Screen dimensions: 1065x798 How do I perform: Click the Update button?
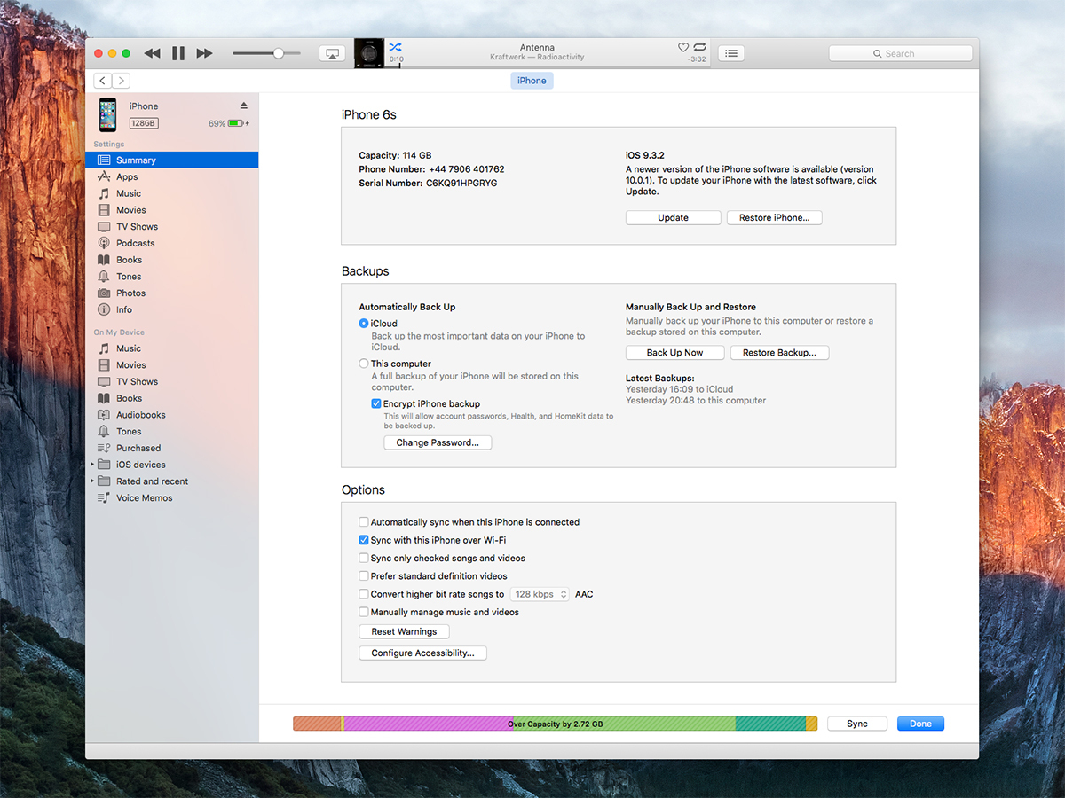pos(673,218)
